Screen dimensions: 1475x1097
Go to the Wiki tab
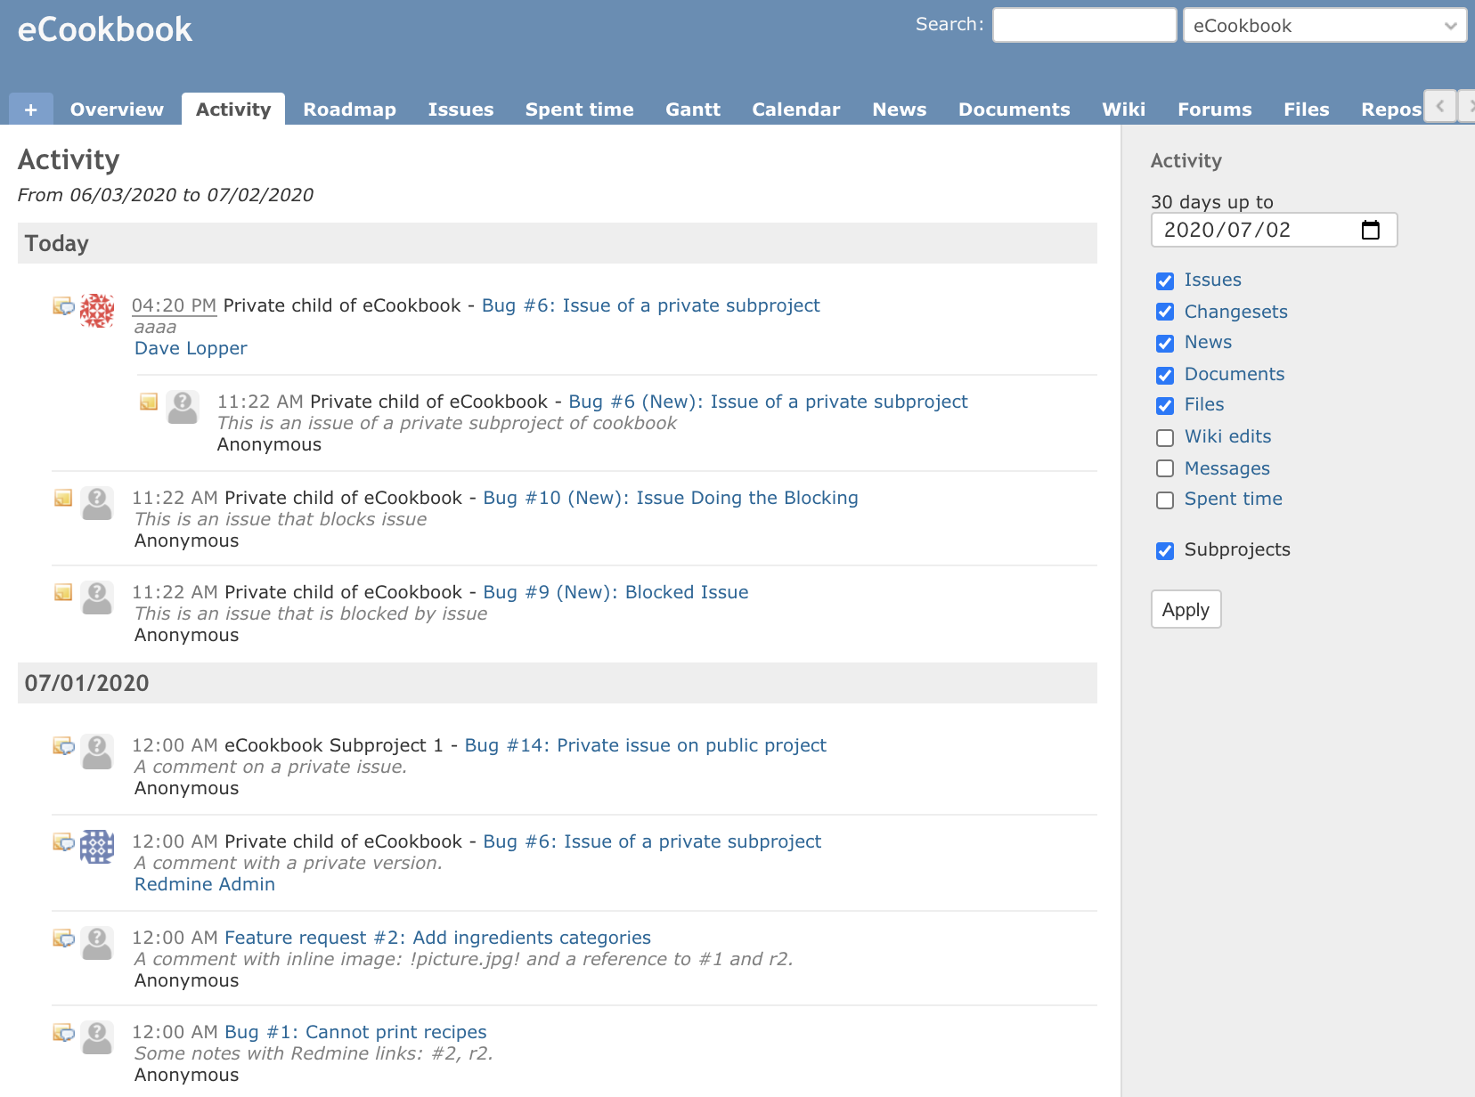[x=1123, y=110]
